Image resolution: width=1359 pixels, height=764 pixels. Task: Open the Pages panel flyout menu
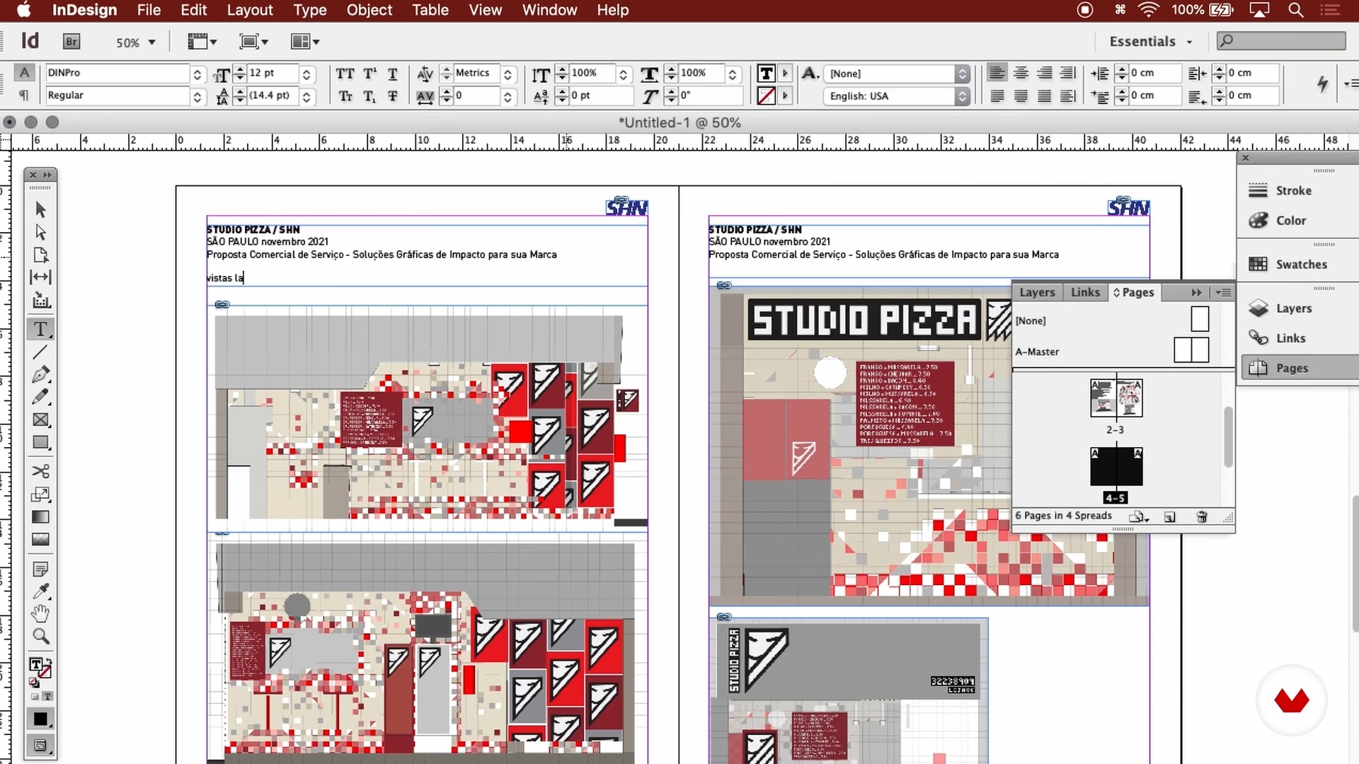1223,292
